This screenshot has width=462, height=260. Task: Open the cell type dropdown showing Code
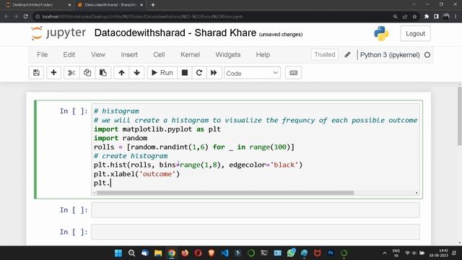[252, 73]
